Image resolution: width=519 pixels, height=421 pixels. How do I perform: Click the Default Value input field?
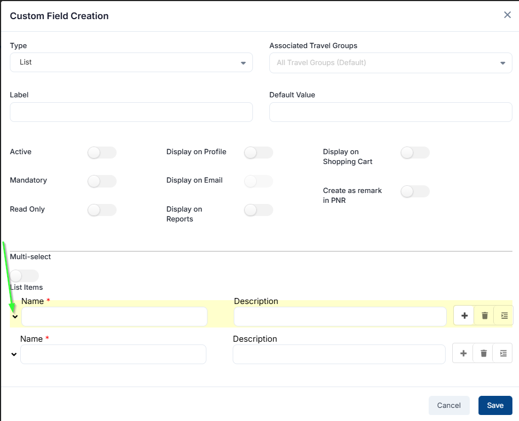coord(391,112)
